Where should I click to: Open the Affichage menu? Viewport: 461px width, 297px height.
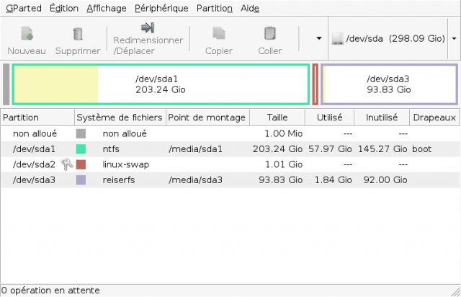(x=107, y=8)
